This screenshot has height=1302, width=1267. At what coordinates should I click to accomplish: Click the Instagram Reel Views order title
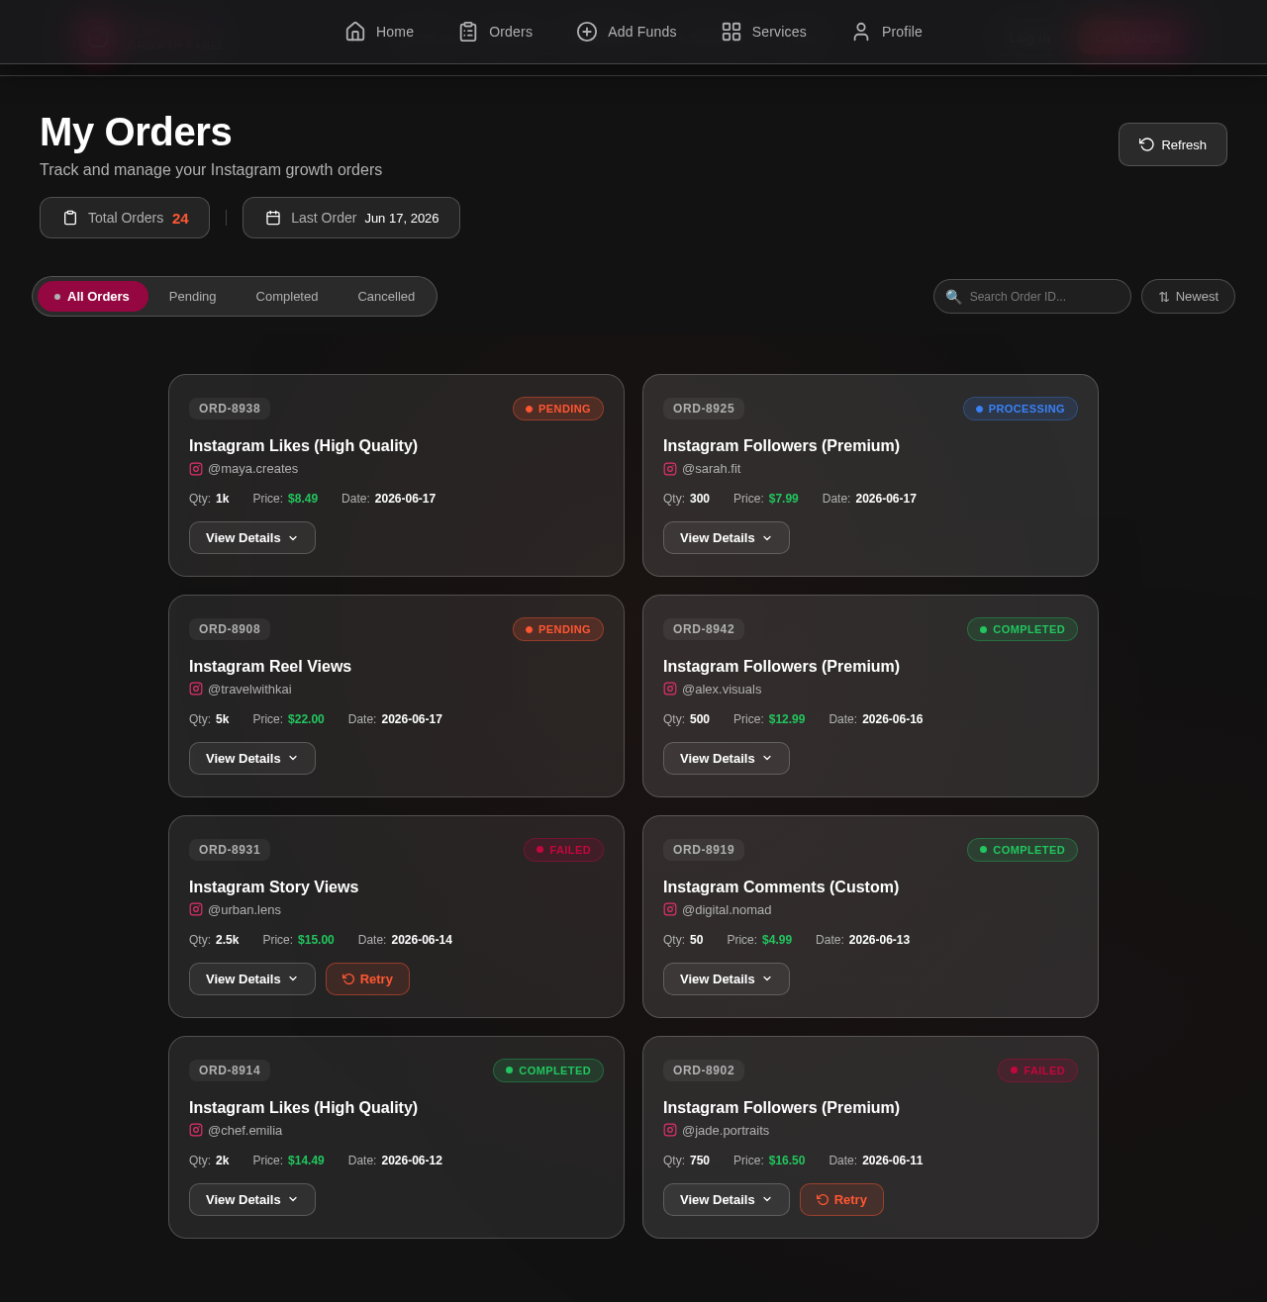pos(270,667)
